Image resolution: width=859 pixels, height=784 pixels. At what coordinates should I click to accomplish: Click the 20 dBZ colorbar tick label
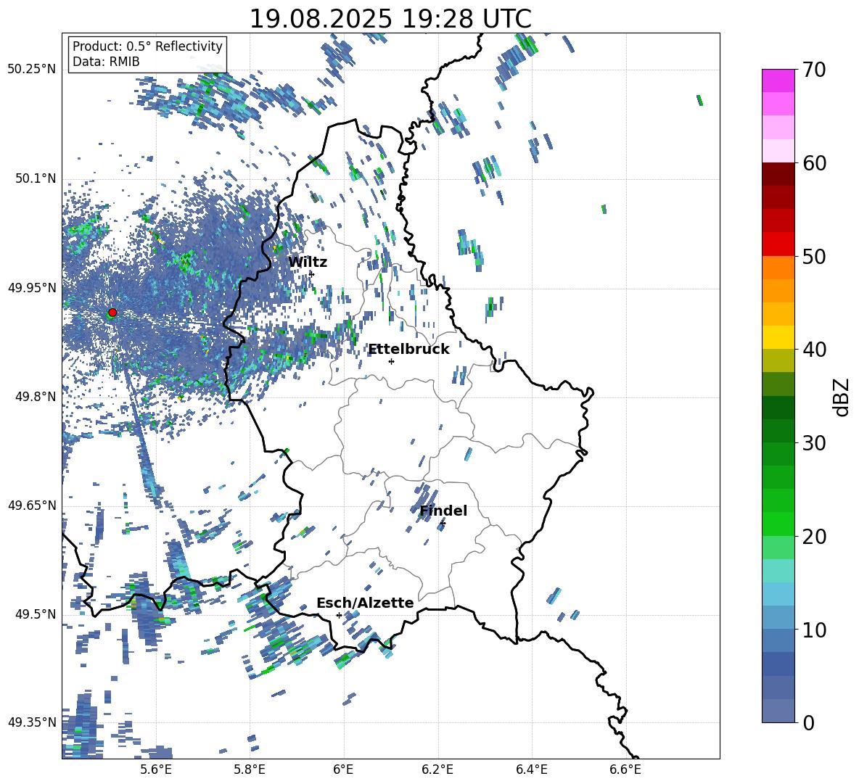(x=814, y=537)
